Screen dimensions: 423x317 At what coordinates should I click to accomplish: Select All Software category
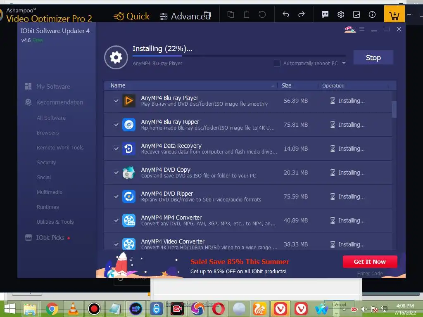coord(51,118)
